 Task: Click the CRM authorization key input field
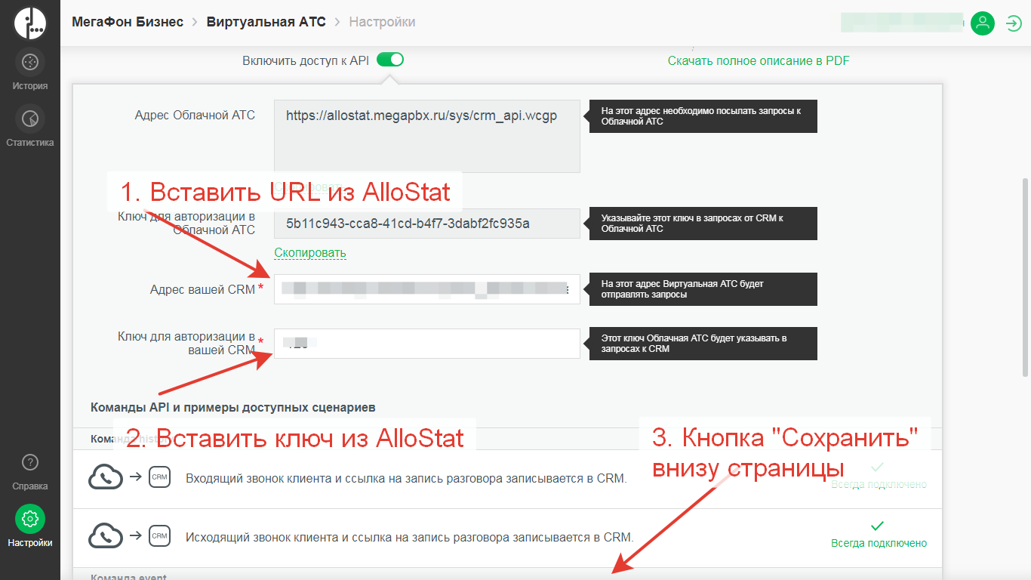click(427, 344)
